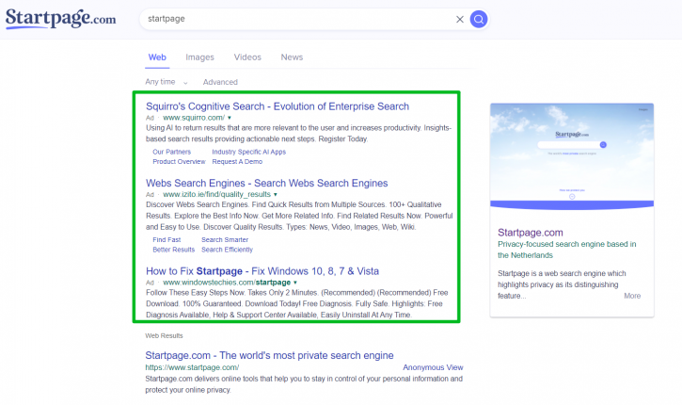682x405 pixels.
Task: Open the Better Results sitelink
Action: pos(173,250)
